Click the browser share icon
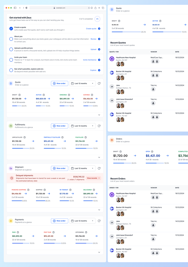188x267 pixels. click(95, 8)
